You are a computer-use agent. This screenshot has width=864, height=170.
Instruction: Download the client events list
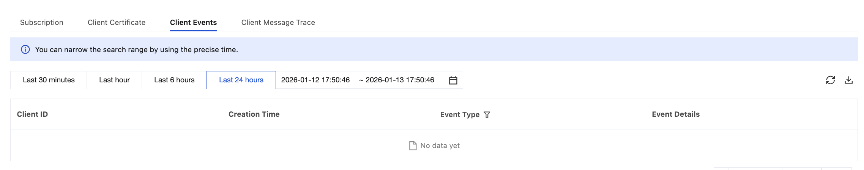(x=848, y=80)
